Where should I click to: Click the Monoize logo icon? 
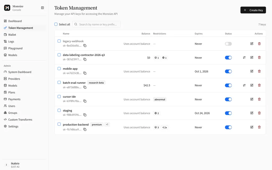tap(7, 8)
